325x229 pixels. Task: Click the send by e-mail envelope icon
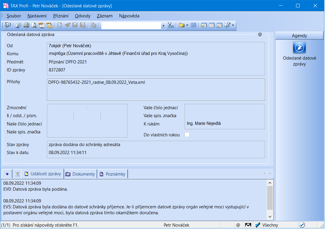click(50, 25)
